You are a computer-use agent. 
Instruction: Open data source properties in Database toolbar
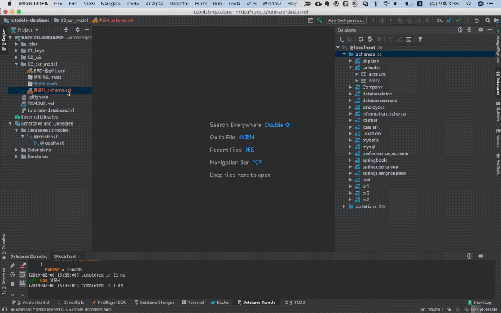370,39
